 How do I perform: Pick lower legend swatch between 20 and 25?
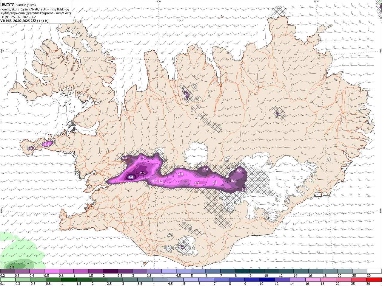(x=344, y=279)
